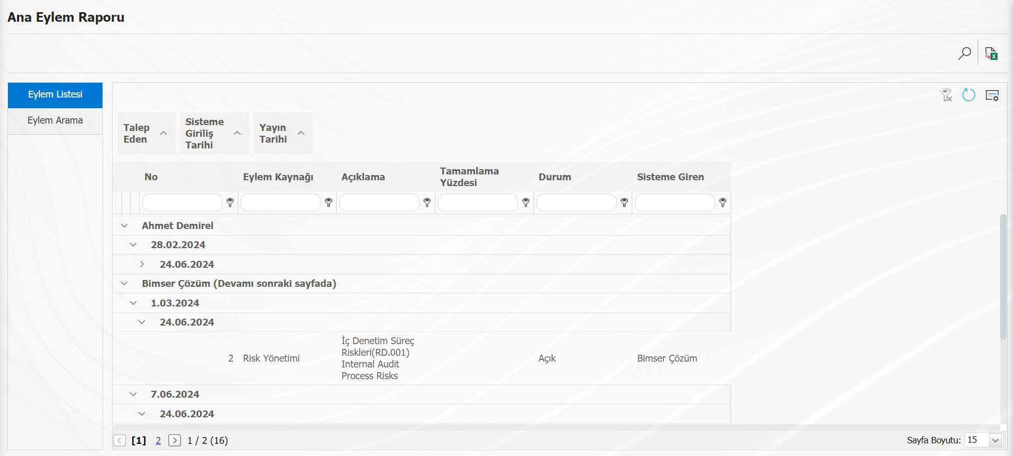Select the Açık status cell
The image size is (1014, 456).
click(547, 358)
